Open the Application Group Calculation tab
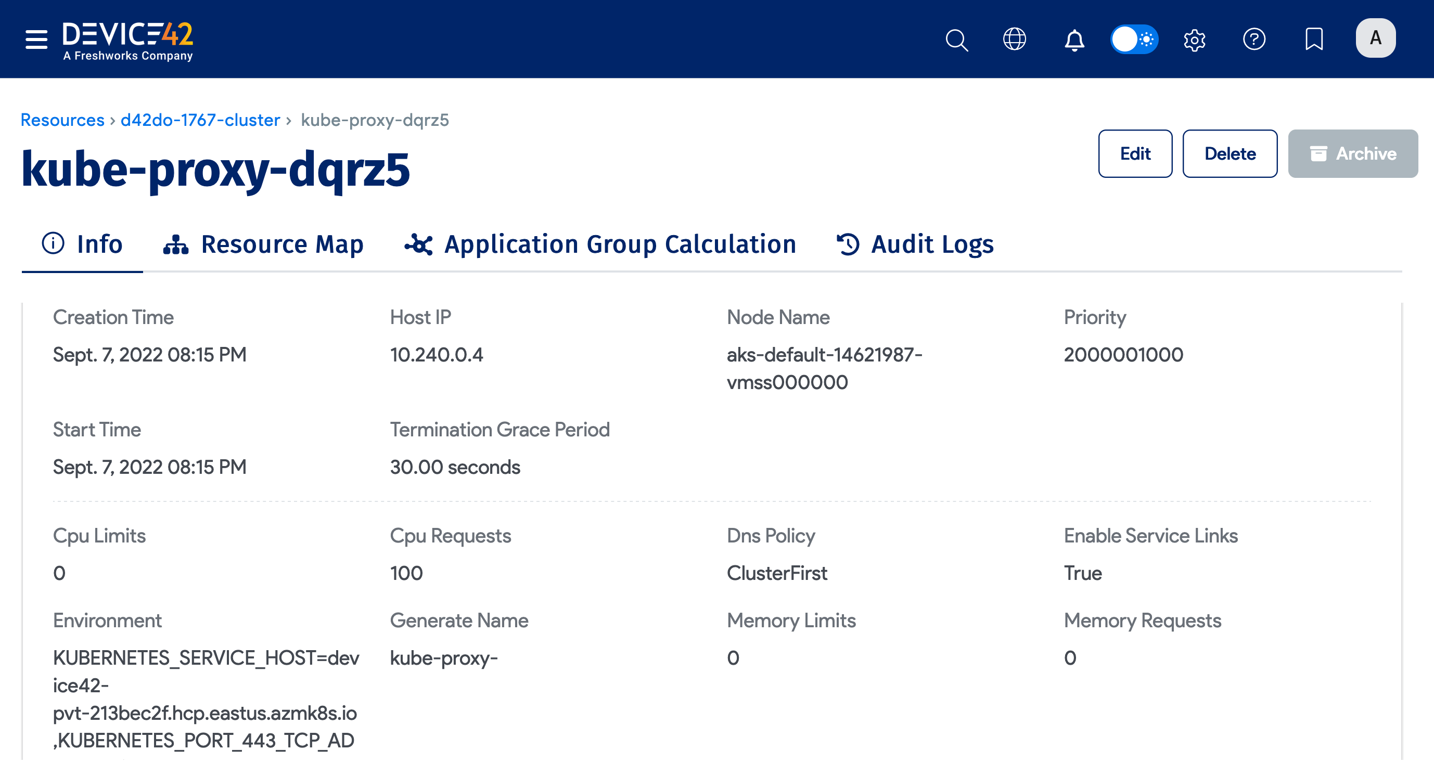The width and height of the screenshot is (1434, 776). (x=600, y=244)
